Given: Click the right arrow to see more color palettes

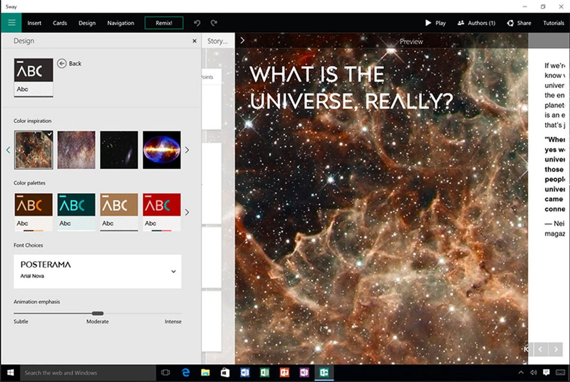Looking at the screenshot, I should point(187,212).
